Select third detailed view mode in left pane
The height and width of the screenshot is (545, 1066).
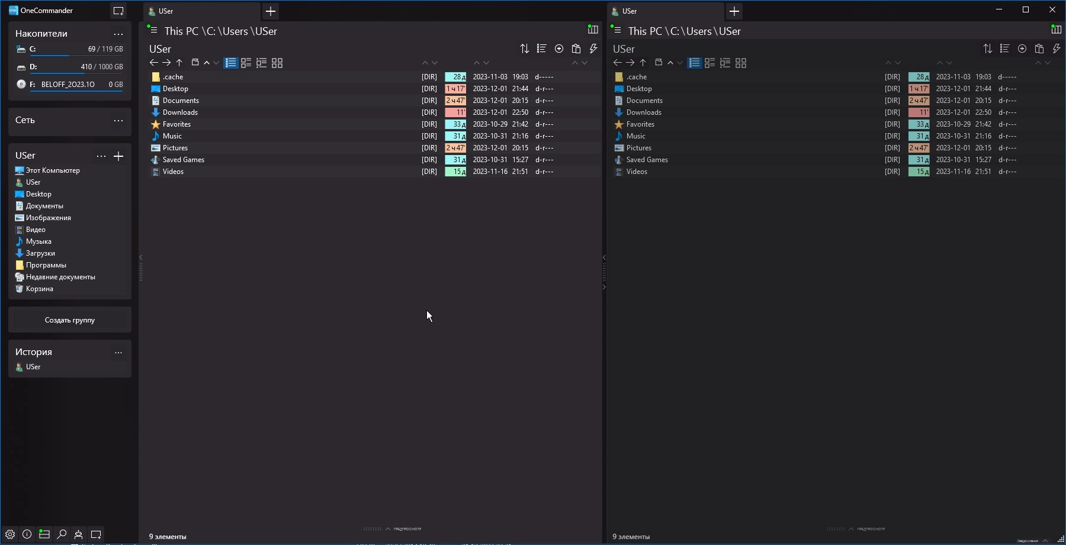(262, 63)
